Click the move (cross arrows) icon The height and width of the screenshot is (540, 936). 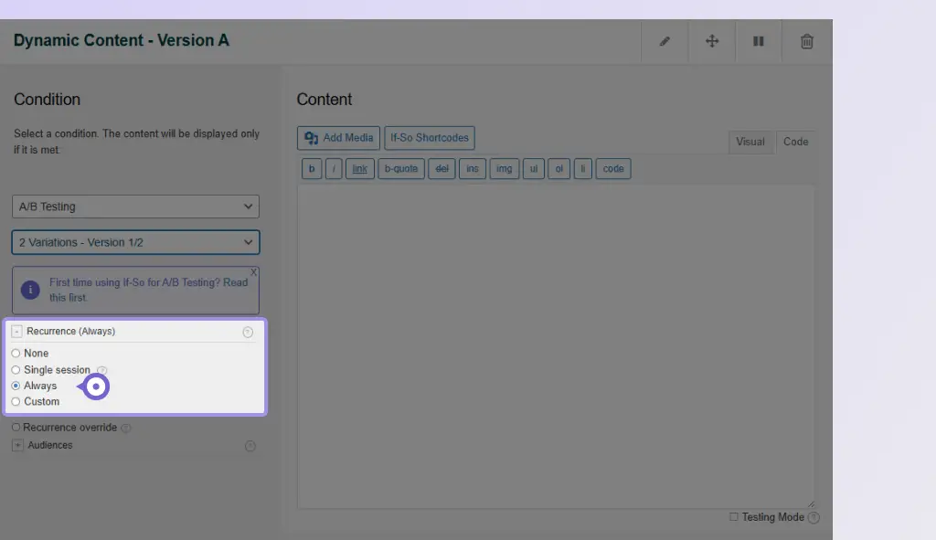point(711,41)
